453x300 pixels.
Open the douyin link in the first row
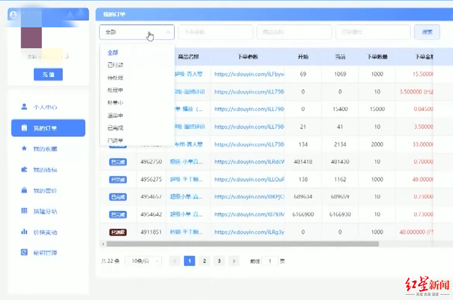coord(248,74)
